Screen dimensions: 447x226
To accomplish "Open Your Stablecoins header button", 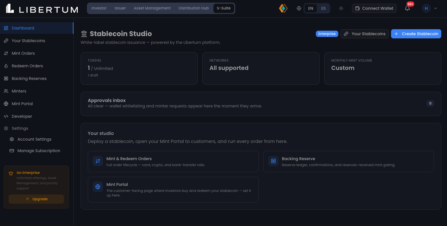I will 365,34.
